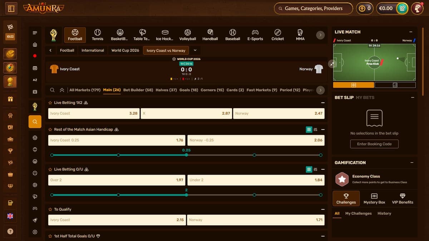Open the Bet Builder (58) tab
The width and height of the screenshot is (429, 241).
tap(138, 90)
